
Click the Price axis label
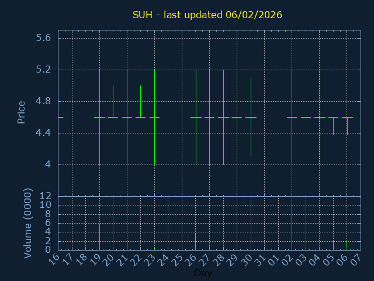[22, 112]
